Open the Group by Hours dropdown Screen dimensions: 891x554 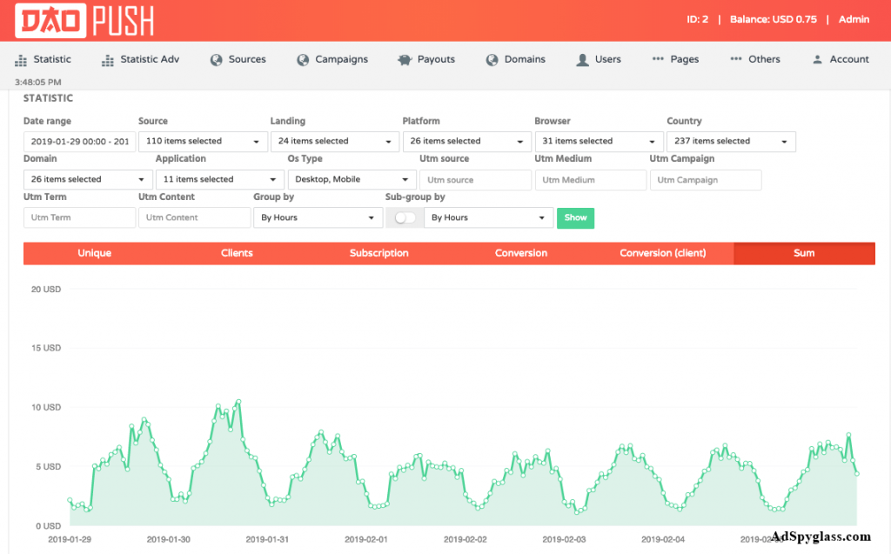point(318,217)
